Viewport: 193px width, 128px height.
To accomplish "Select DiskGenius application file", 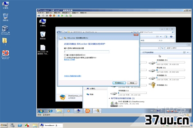I will tap(71, 97).
